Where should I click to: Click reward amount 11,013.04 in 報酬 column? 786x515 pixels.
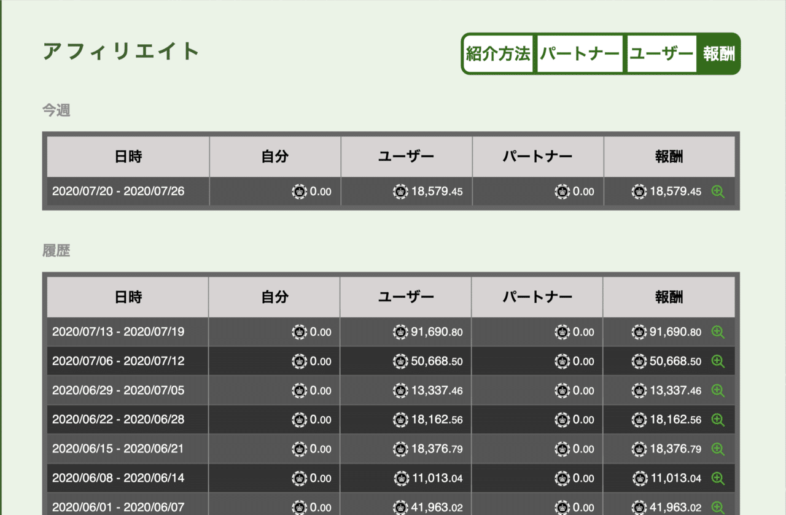(x=675, y=478)
